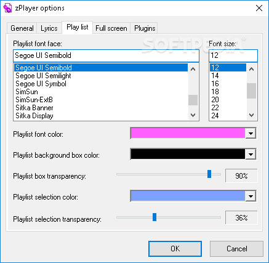Click font size list scroll down arrow

pos(252,115)
